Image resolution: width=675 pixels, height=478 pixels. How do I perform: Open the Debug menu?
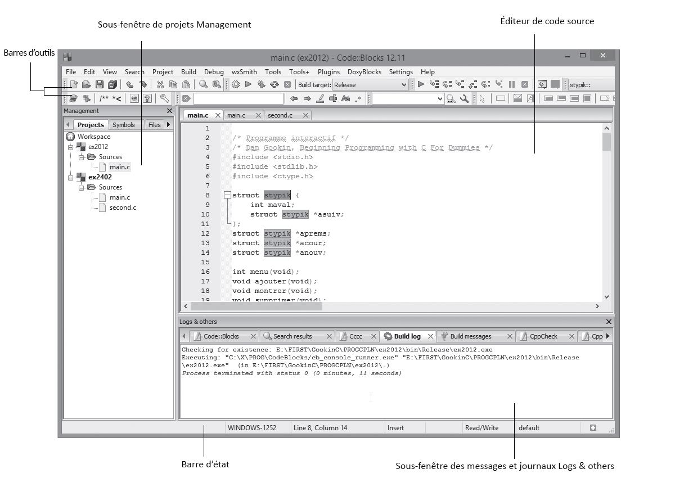214,72
